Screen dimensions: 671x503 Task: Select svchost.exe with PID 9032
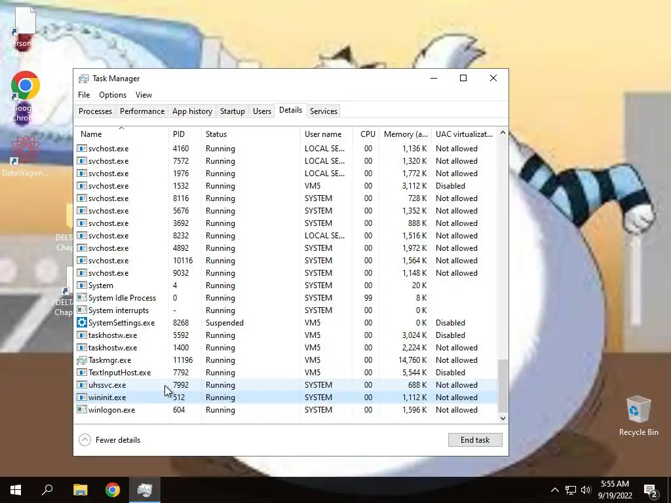coord(286,273)
